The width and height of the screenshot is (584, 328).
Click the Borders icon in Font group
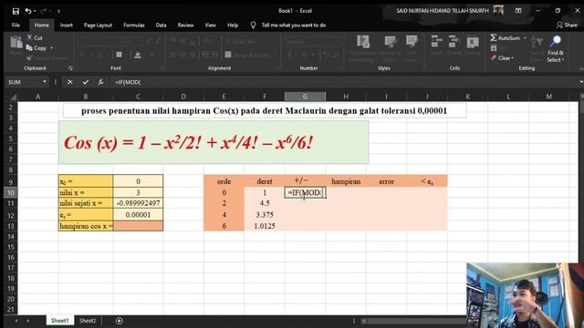pos(120,55)
